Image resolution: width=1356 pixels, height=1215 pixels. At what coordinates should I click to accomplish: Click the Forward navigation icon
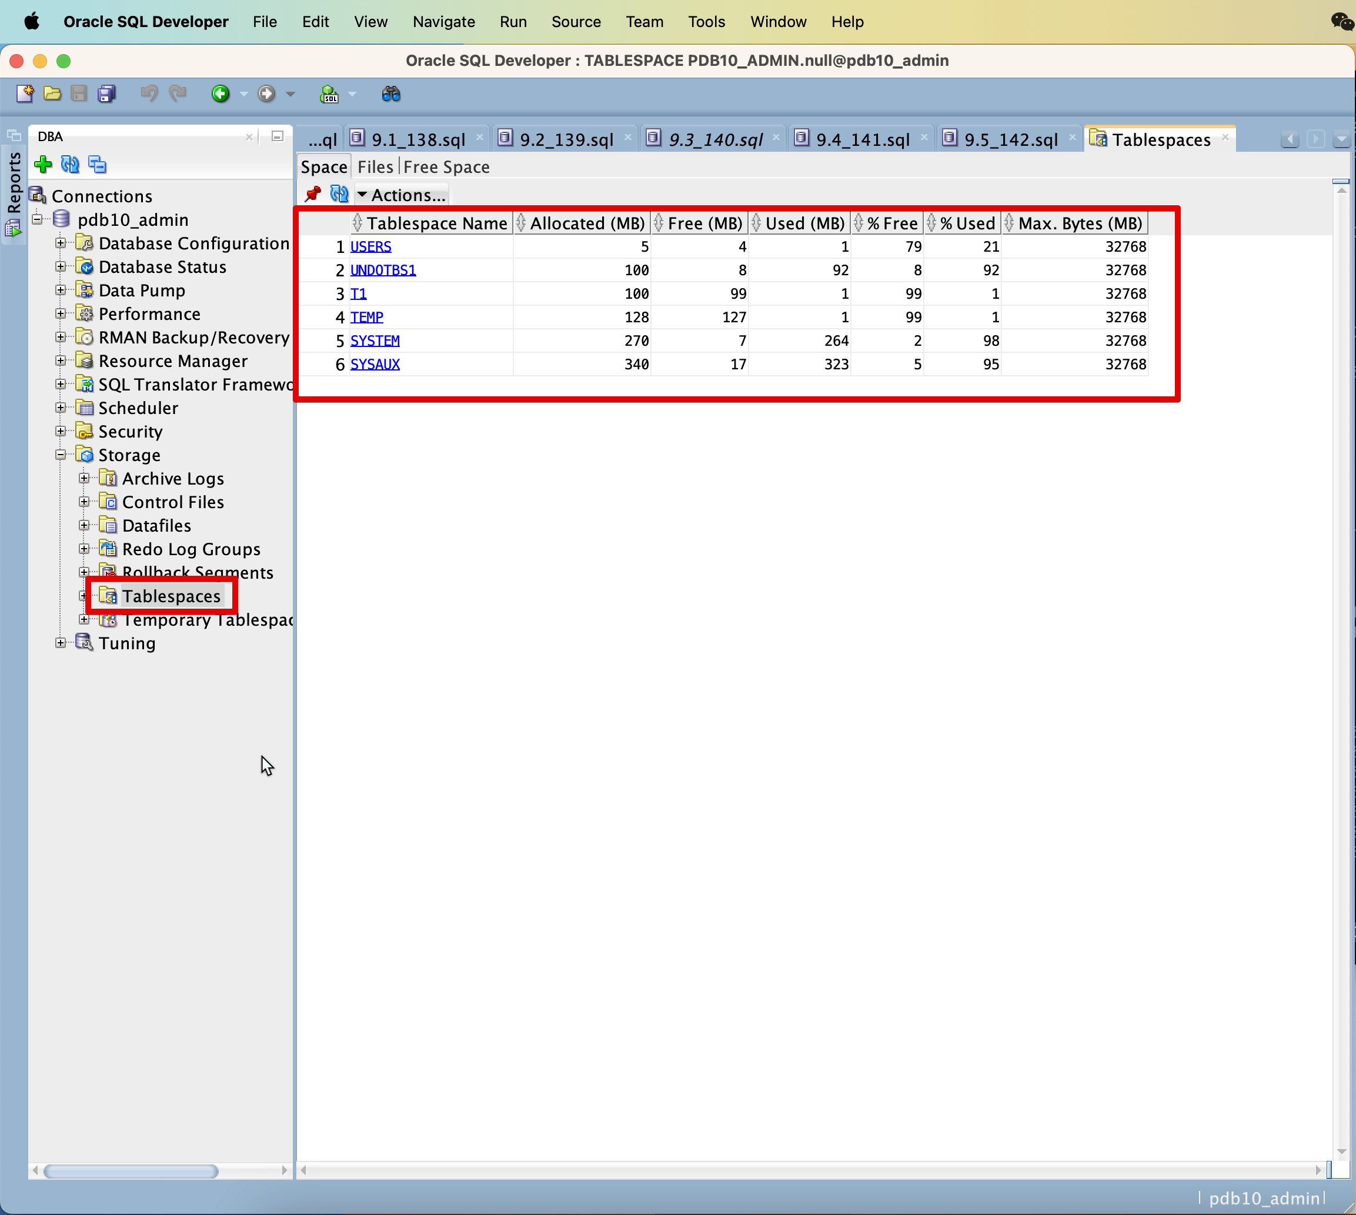point(266,94)
